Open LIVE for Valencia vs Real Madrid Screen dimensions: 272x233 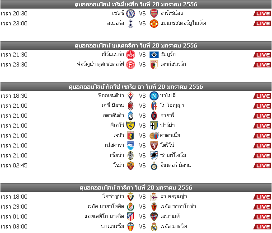coord(262,227)
